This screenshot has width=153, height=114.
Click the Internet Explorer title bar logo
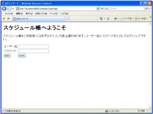pos(3,3)
